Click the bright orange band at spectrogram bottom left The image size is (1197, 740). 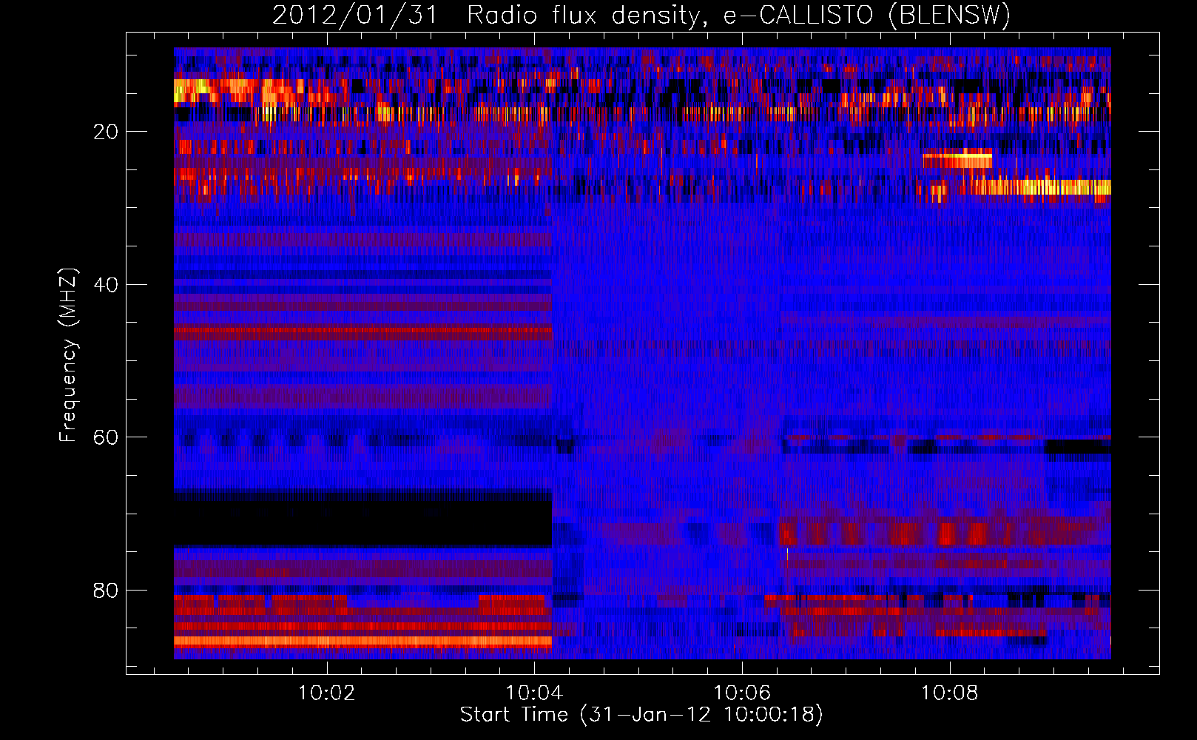pyautogui.click(x=363, y=641)
